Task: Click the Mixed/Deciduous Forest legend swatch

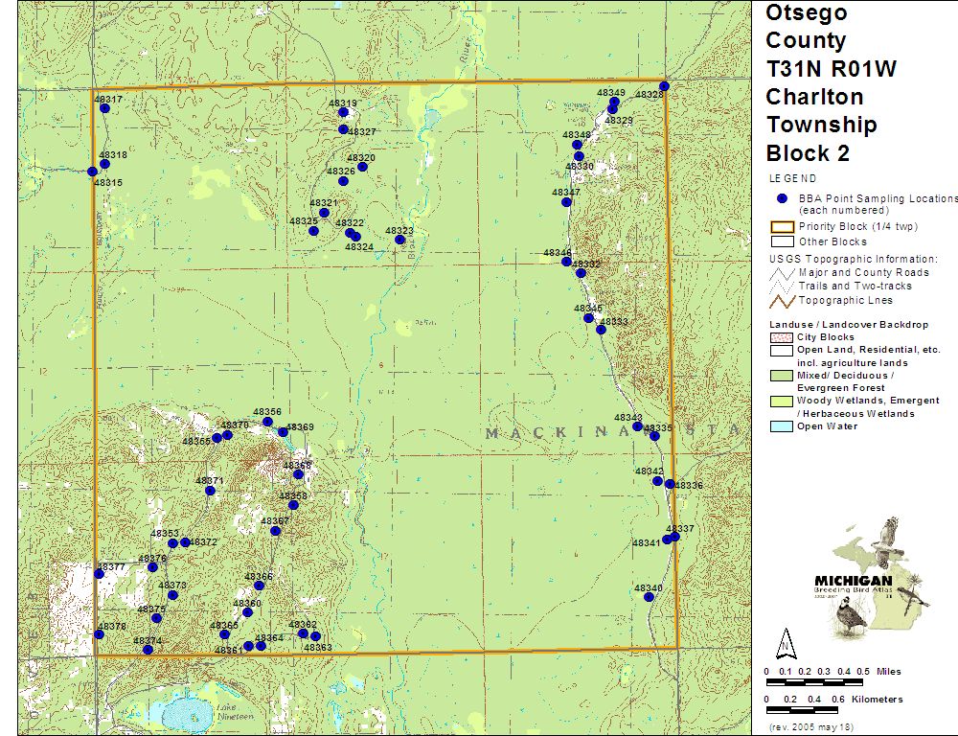Action: (783, 376)
